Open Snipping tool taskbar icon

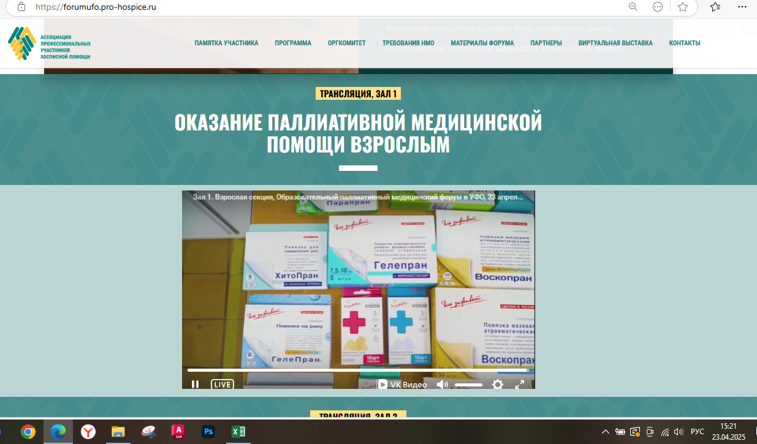[148, 432]
